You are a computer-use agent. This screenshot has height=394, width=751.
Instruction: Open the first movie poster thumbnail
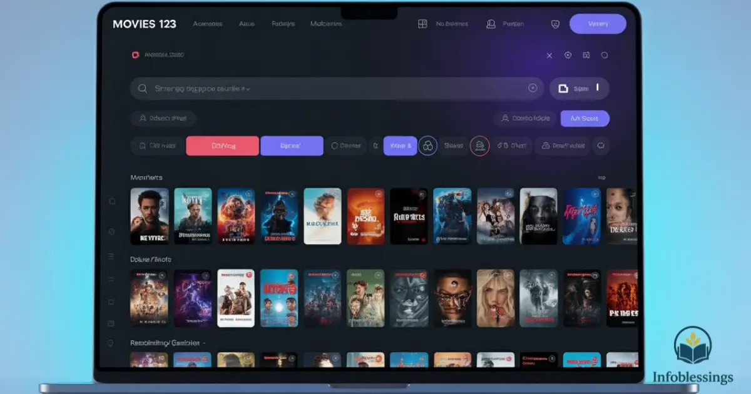(x=150, y=215)
